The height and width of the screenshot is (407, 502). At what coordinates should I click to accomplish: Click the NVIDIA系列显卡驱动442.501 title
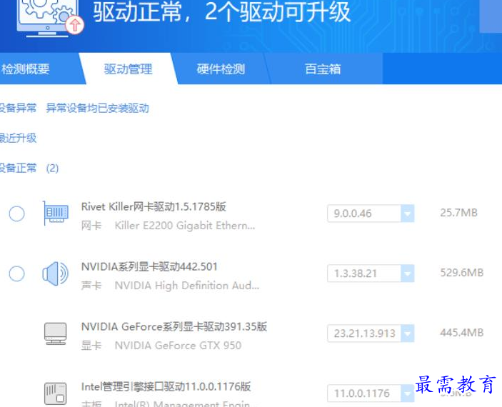pos(149,266)
